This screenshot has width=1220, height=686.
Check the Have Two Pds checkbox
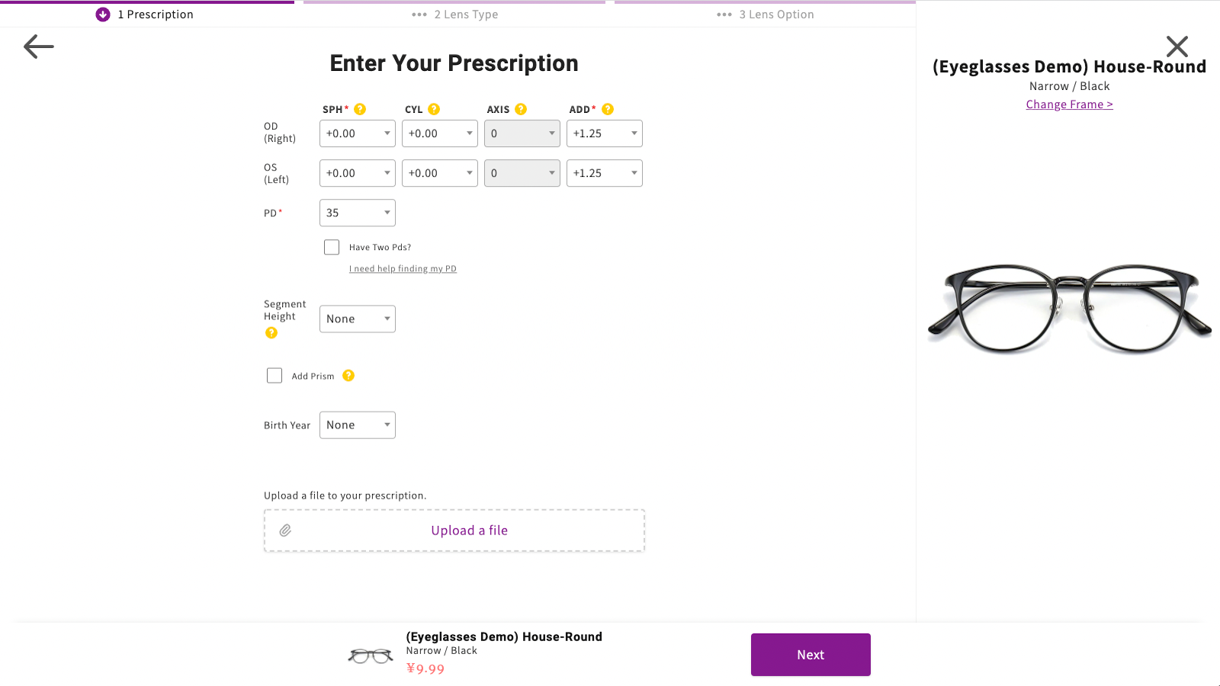pos(331,246)
